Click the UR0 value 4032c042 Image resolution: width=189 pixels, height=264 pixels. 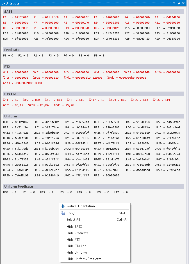[x=22, y=122]
